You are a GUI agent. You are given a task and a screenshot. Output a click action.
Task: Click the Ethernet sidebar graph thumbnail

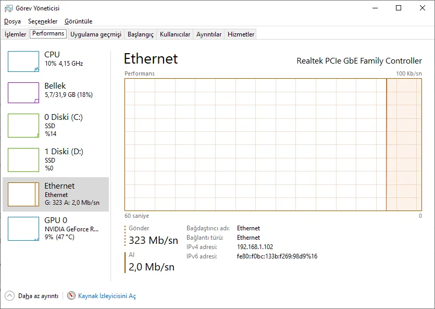point(23,194)
